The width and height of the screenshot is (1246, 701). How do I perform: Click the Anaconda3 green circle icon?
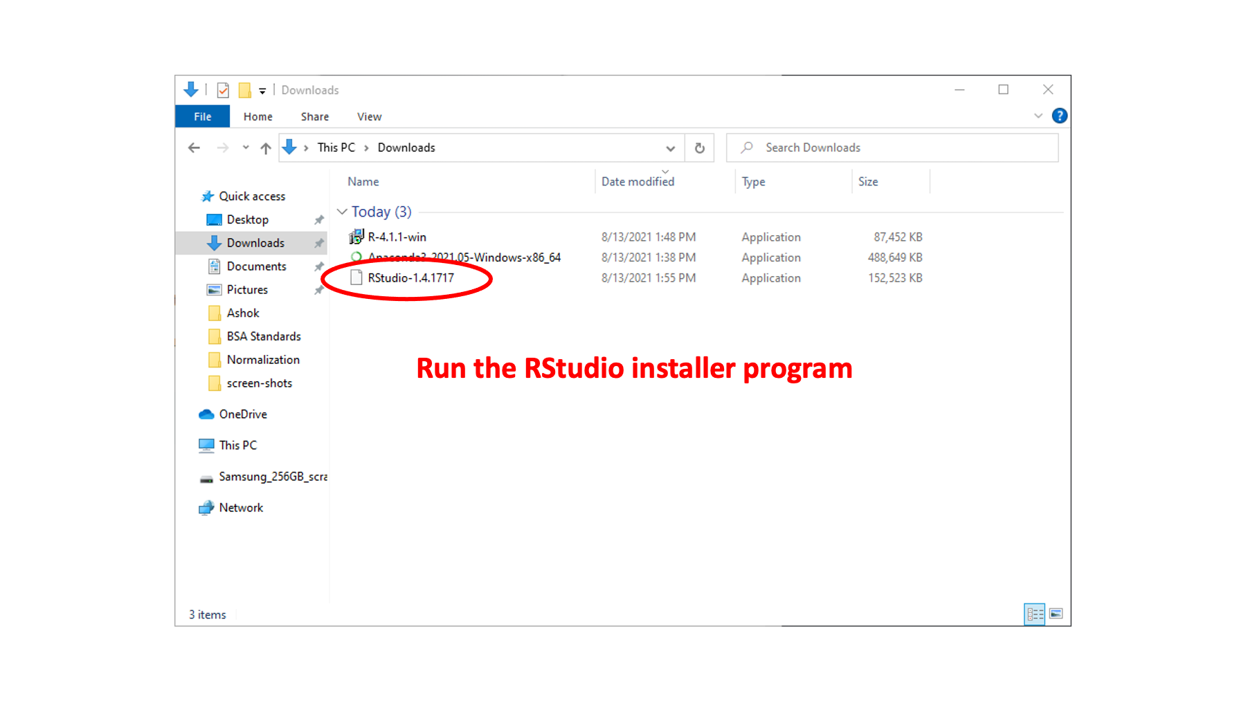click(x=356, y=257)
